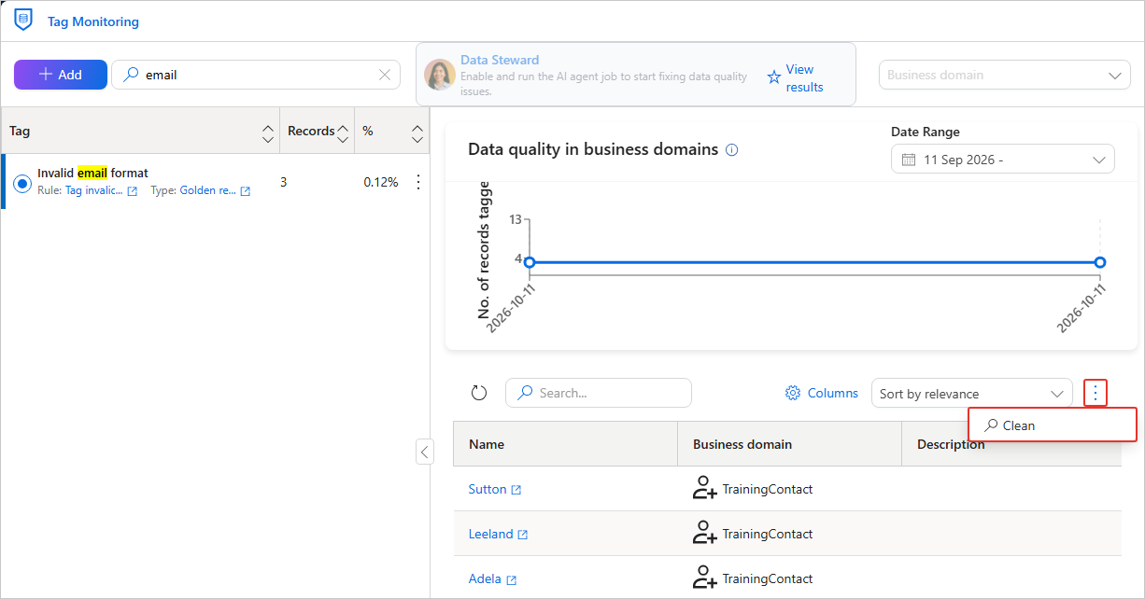Click the Tag Monitoring shield icon
Viewport: 1145px width, 599px height.
coord(23,20)
